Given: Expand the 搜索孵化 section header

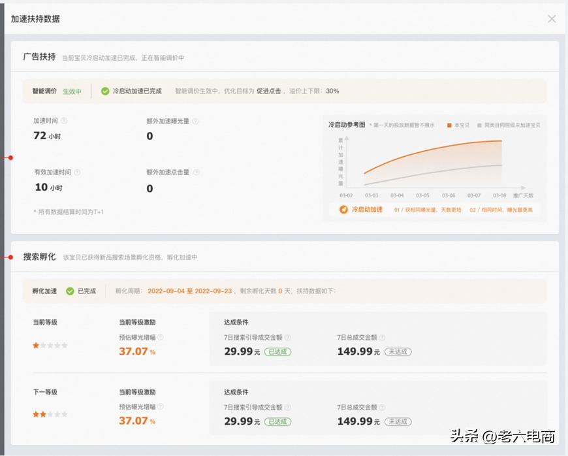Looking at the screenshot, I should pyautogui.click(x=36, y=257).
